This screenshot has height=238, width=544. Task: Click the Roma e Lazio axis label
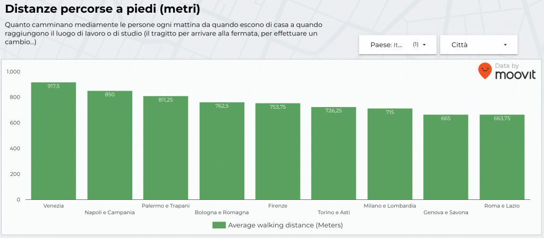pos(502,206)
